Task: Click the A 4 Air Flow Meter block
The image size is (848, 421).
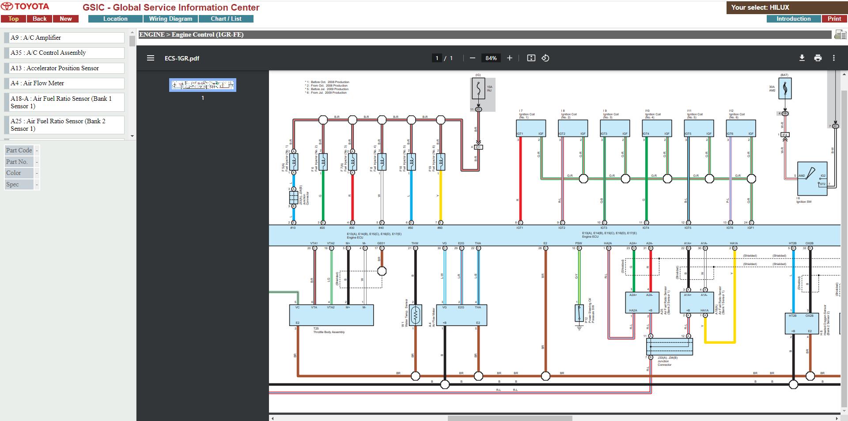Action: [462, 315]
